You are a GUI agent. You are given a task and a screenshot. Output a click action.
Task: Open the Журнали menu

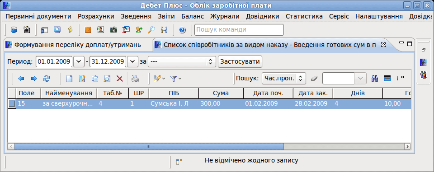(x=225, y=16)
